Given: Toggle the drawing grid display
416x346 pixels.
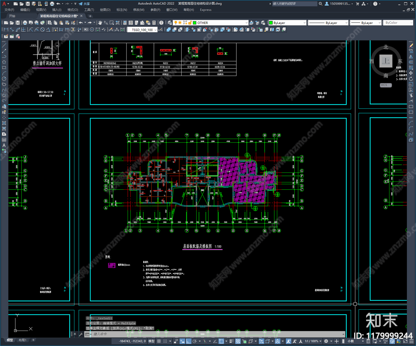Looking at the screenshot, I should point(159,341).
